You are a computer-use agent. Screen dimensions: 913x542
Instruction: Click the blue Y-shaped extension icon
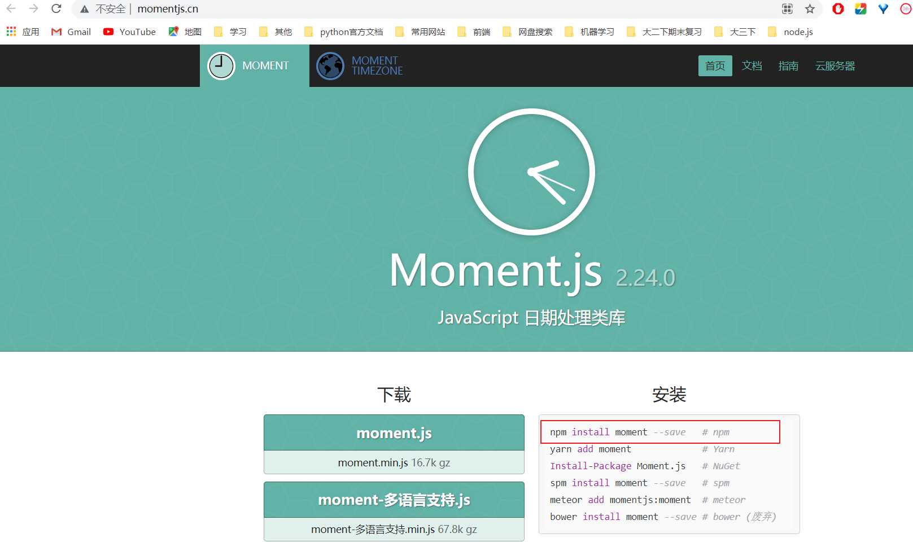coord(883,8)
